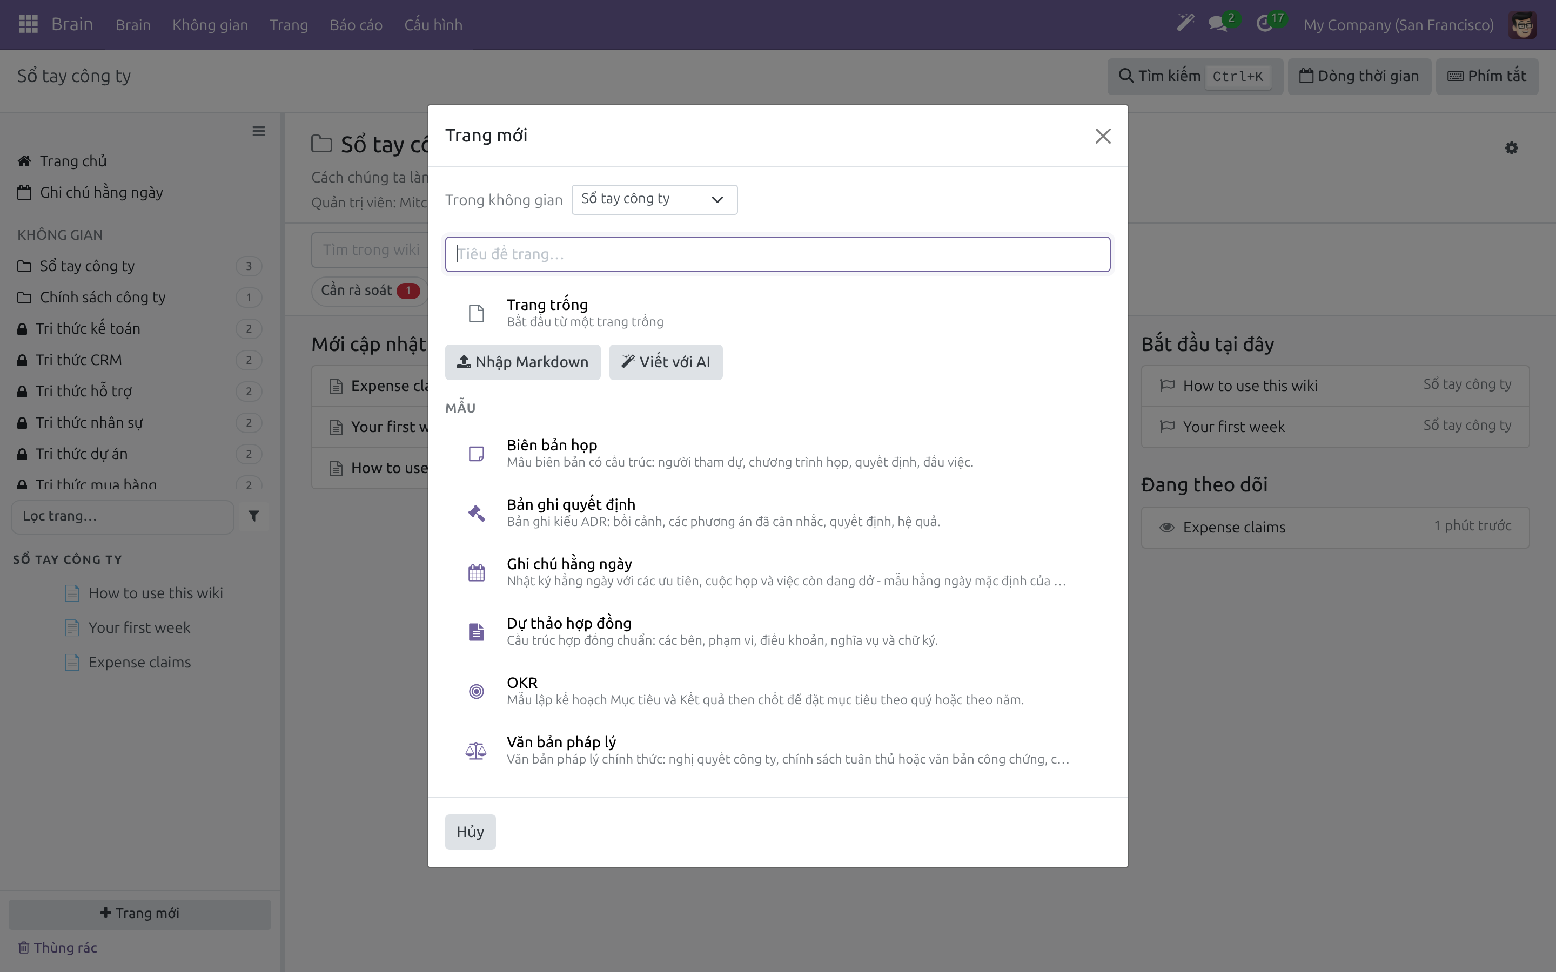Select the Bản ghi quyết định gavel icon

point(477,513)
